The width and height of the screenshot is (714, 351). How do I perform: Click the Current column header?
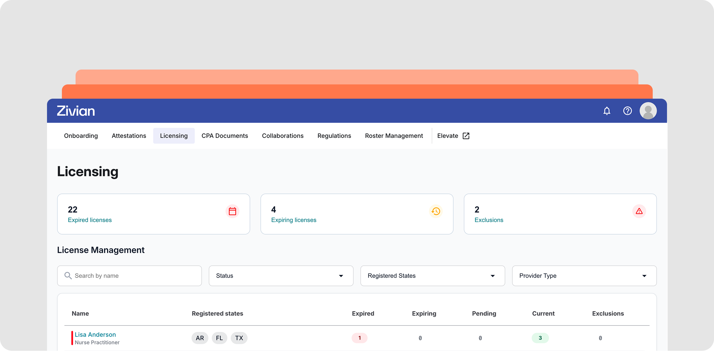[x=543, y=314]
